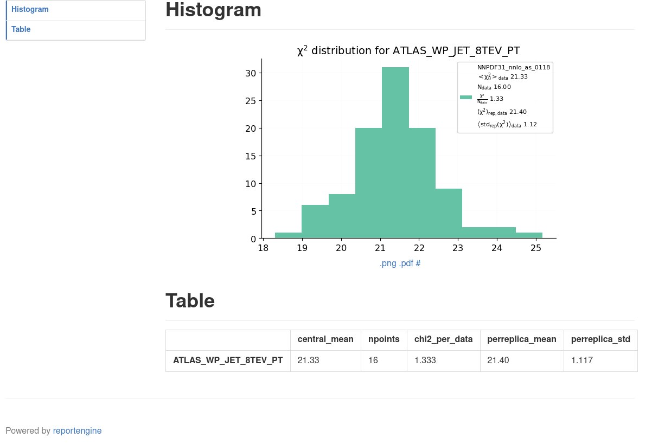Viewport: 652px width, 444px height.
Task: Click the npoints column header
Action: pyautogui.click(x=384, y=339)
